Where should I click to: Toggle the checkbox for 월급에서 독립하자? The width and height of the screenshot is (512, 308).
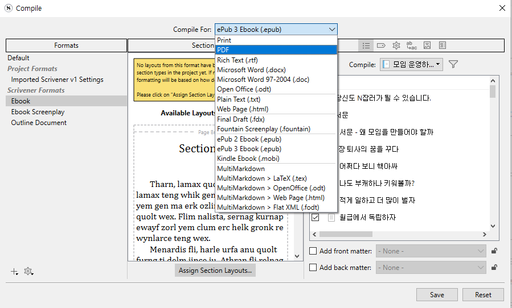tap(315, 218)
